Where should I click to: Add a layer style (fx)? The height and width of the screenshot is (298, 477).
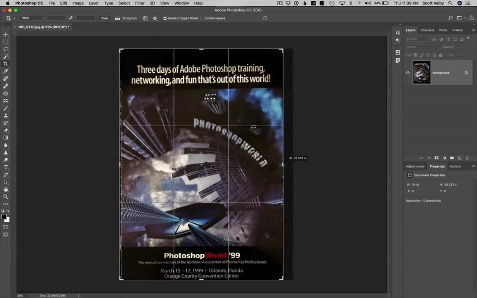coord(429,158)
